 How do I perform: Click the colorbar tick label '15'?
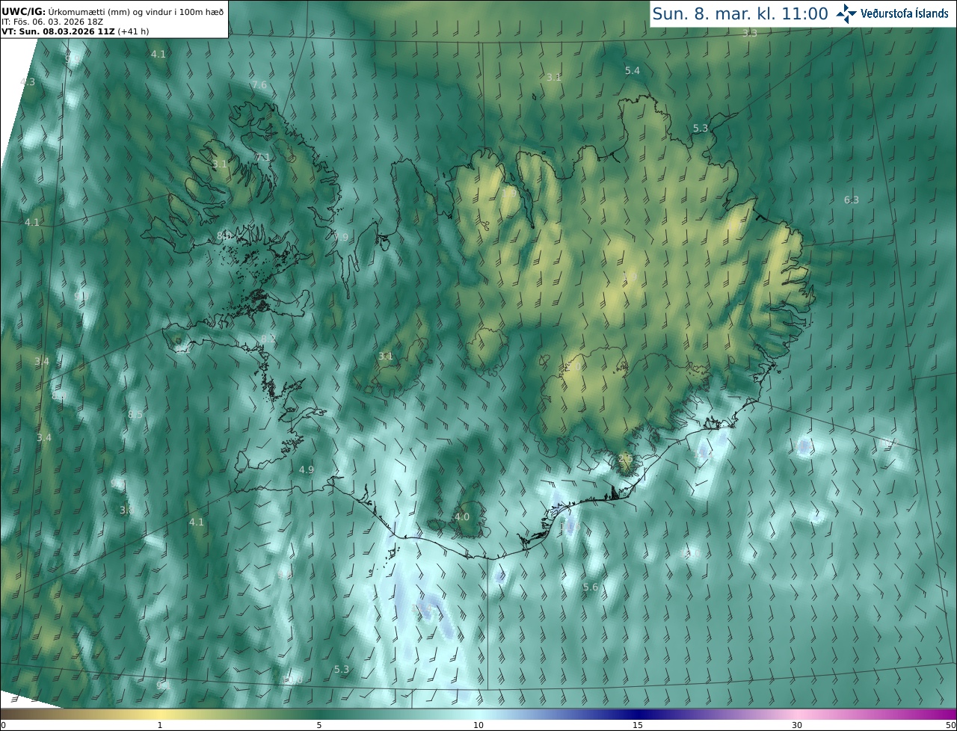(x=638, y=726)
